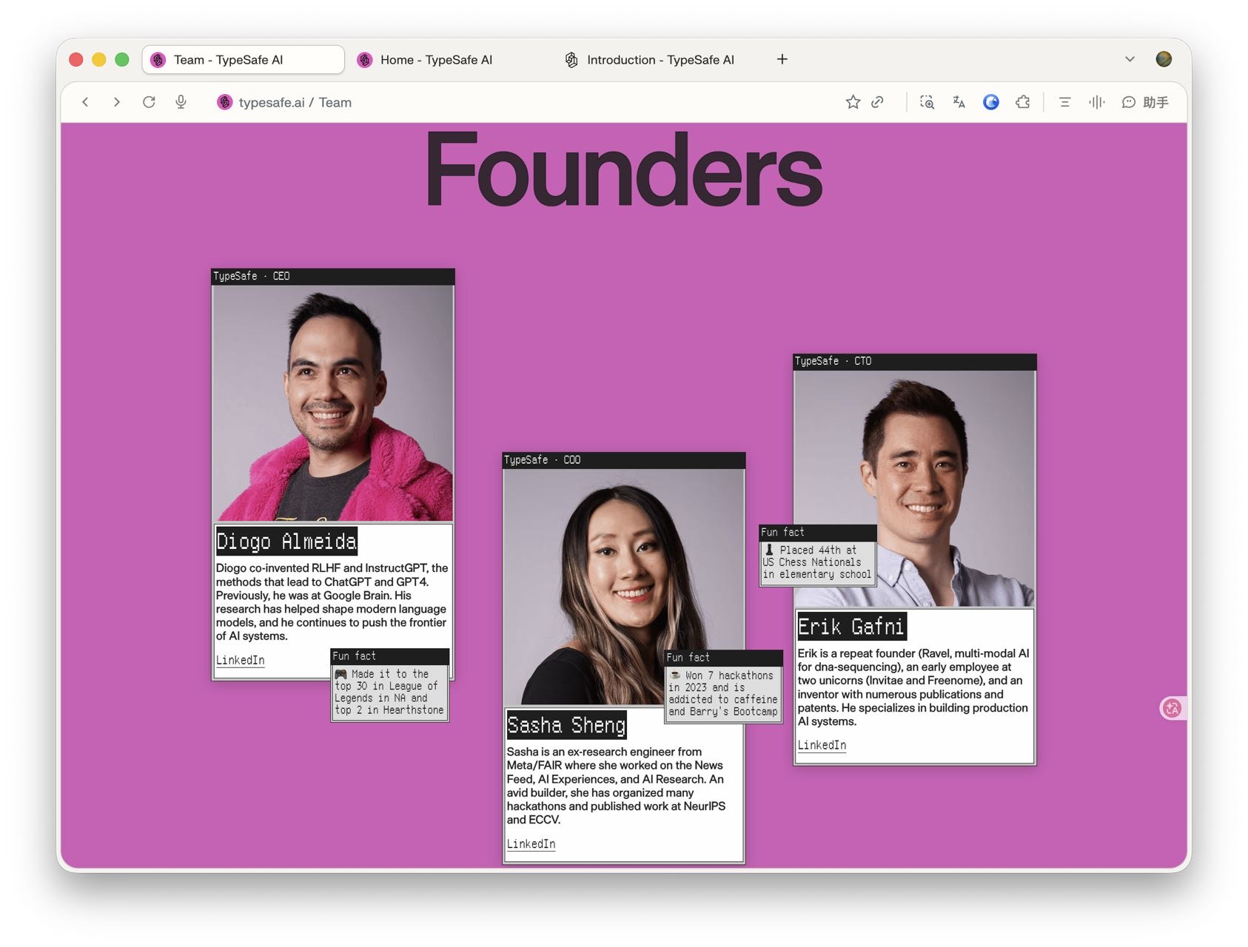The image size is (1248, 947).
Task: Click the typesafe.ai / Team address field
Action: tap(295, 102)
